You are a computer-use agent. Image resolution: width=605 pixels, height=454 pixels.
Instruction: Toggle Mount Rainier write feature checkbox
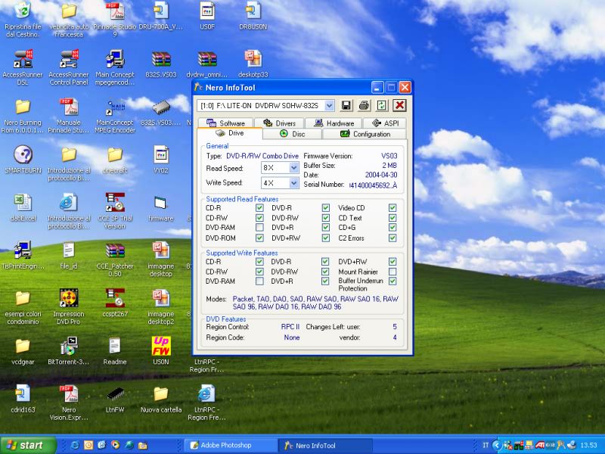coord(392,272)
